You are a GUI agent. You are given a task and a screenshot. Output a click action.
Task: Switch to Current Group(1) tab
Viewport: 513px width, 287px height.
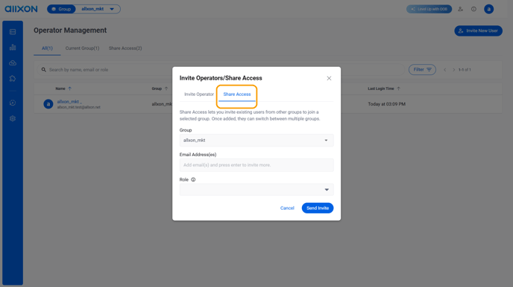pyautogui.click(x=82, y=48)
